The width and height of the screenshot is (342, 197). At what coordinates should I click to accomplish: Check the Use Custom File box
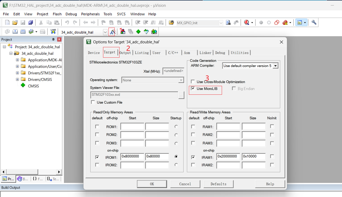coord(93,102)
